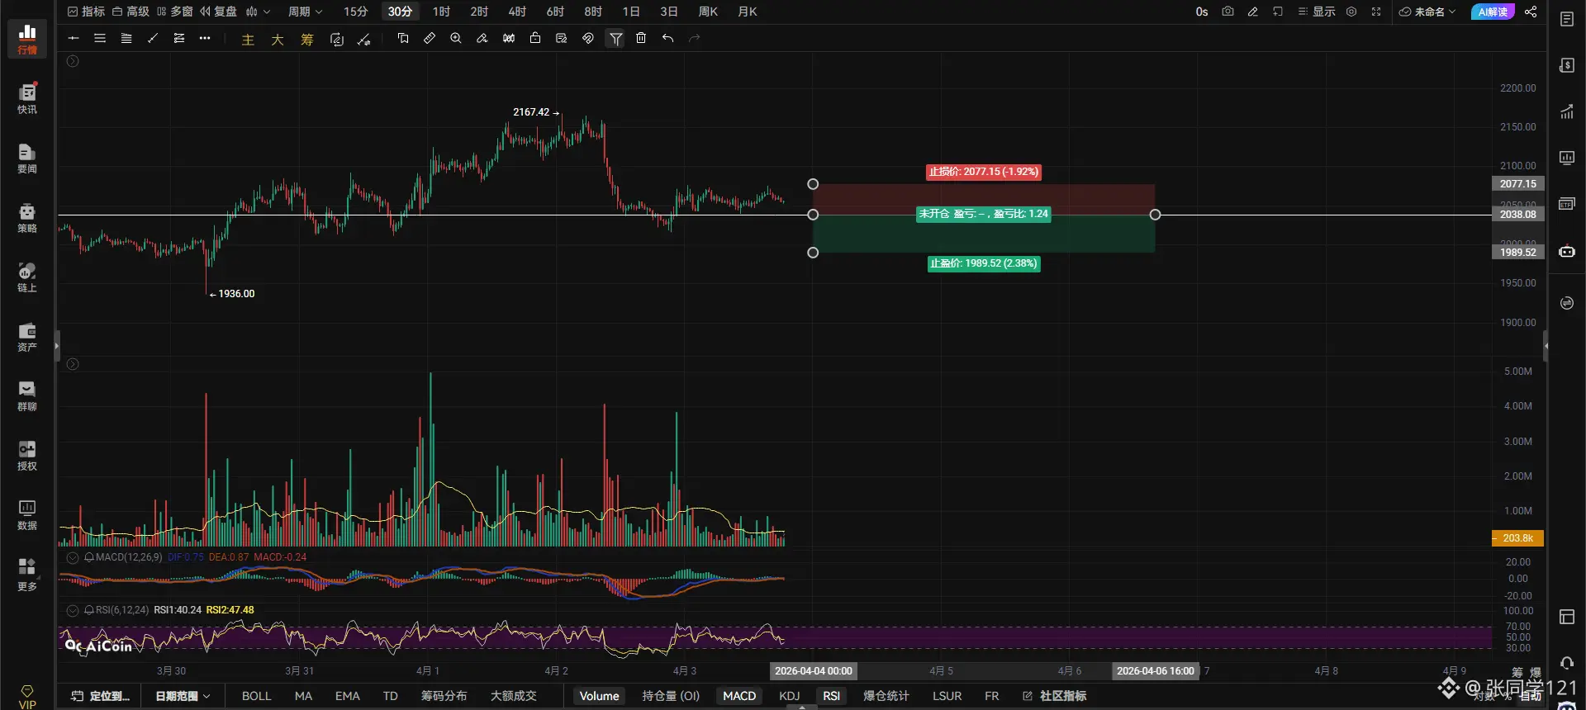This screenshot has width=1586, height=710.
Task: Collapse the volume chart pane
Action: [x=73, y=364]
